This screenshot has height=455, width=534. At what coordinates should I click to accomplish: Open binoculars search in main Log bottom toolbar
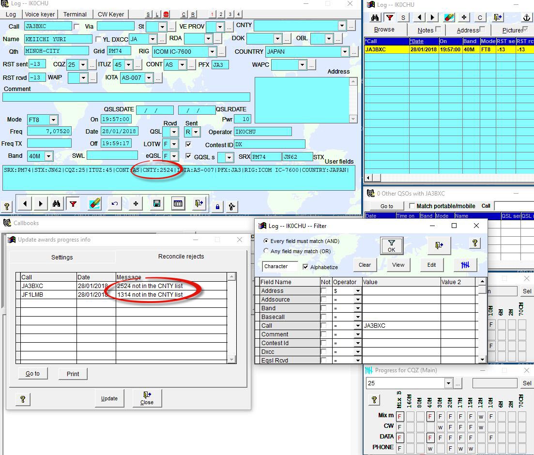click(x=56, y=204)
